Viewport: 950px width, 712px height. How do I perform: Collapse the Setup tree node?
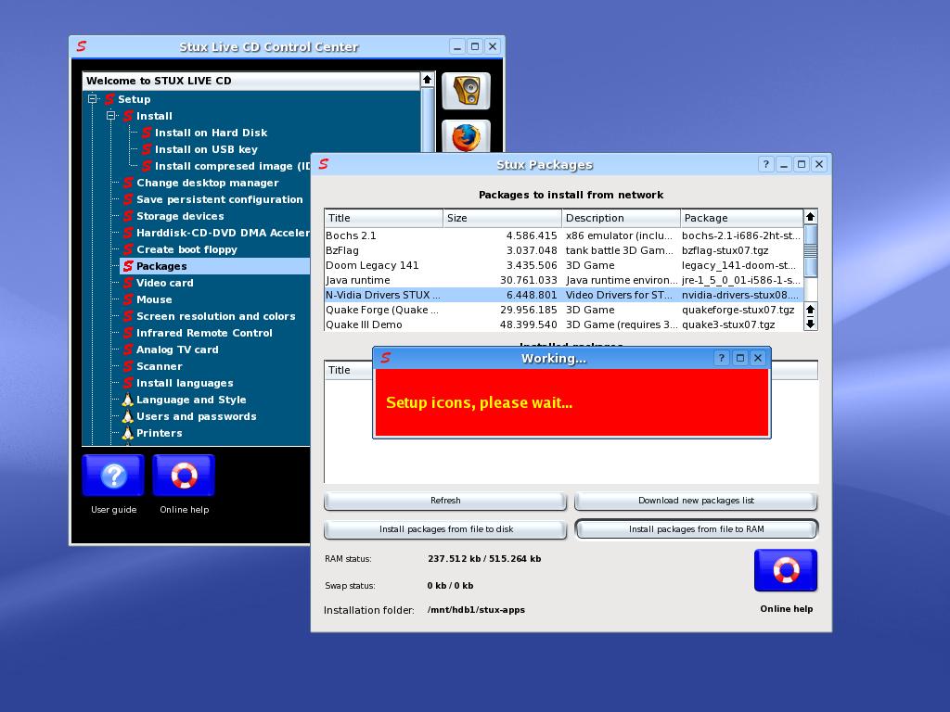92,98
